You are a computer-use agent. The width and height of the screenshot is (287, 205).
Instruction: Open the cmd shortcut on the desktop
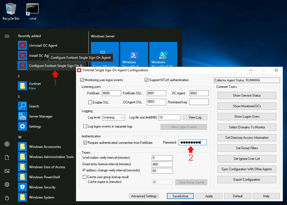[32, 9]
